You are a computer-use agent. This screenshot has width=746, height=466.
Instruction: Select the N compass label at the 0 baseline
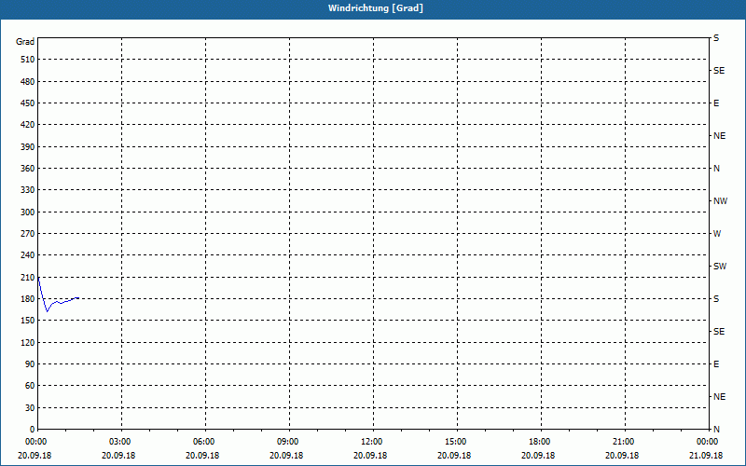tap(717, 429)
